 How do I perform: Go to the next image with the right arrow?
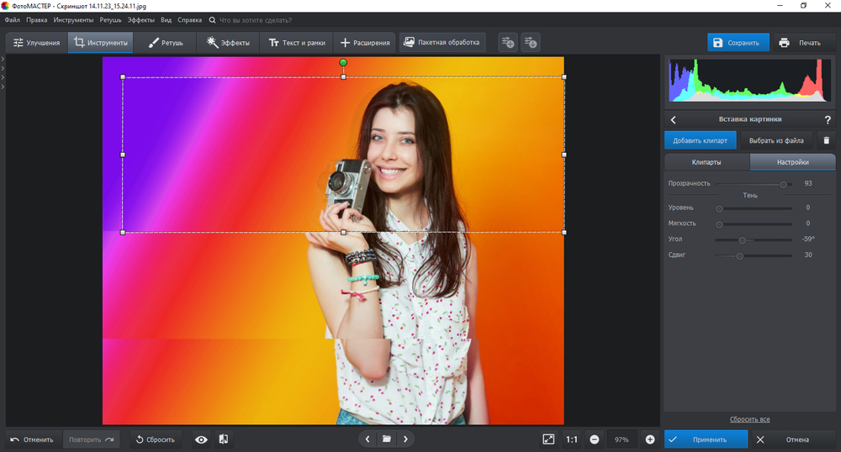tap(405, 439)
